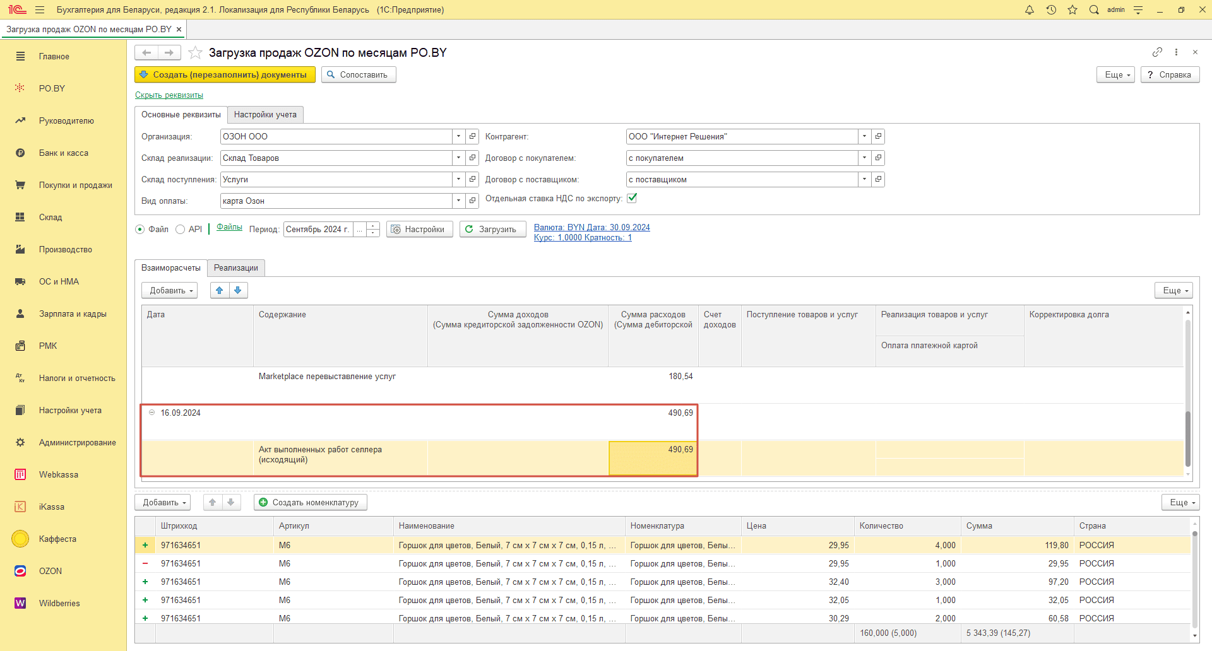Click Создать (перезаполнить) документы button
Screen dimensions: 1212x651
tap(225, 74)
